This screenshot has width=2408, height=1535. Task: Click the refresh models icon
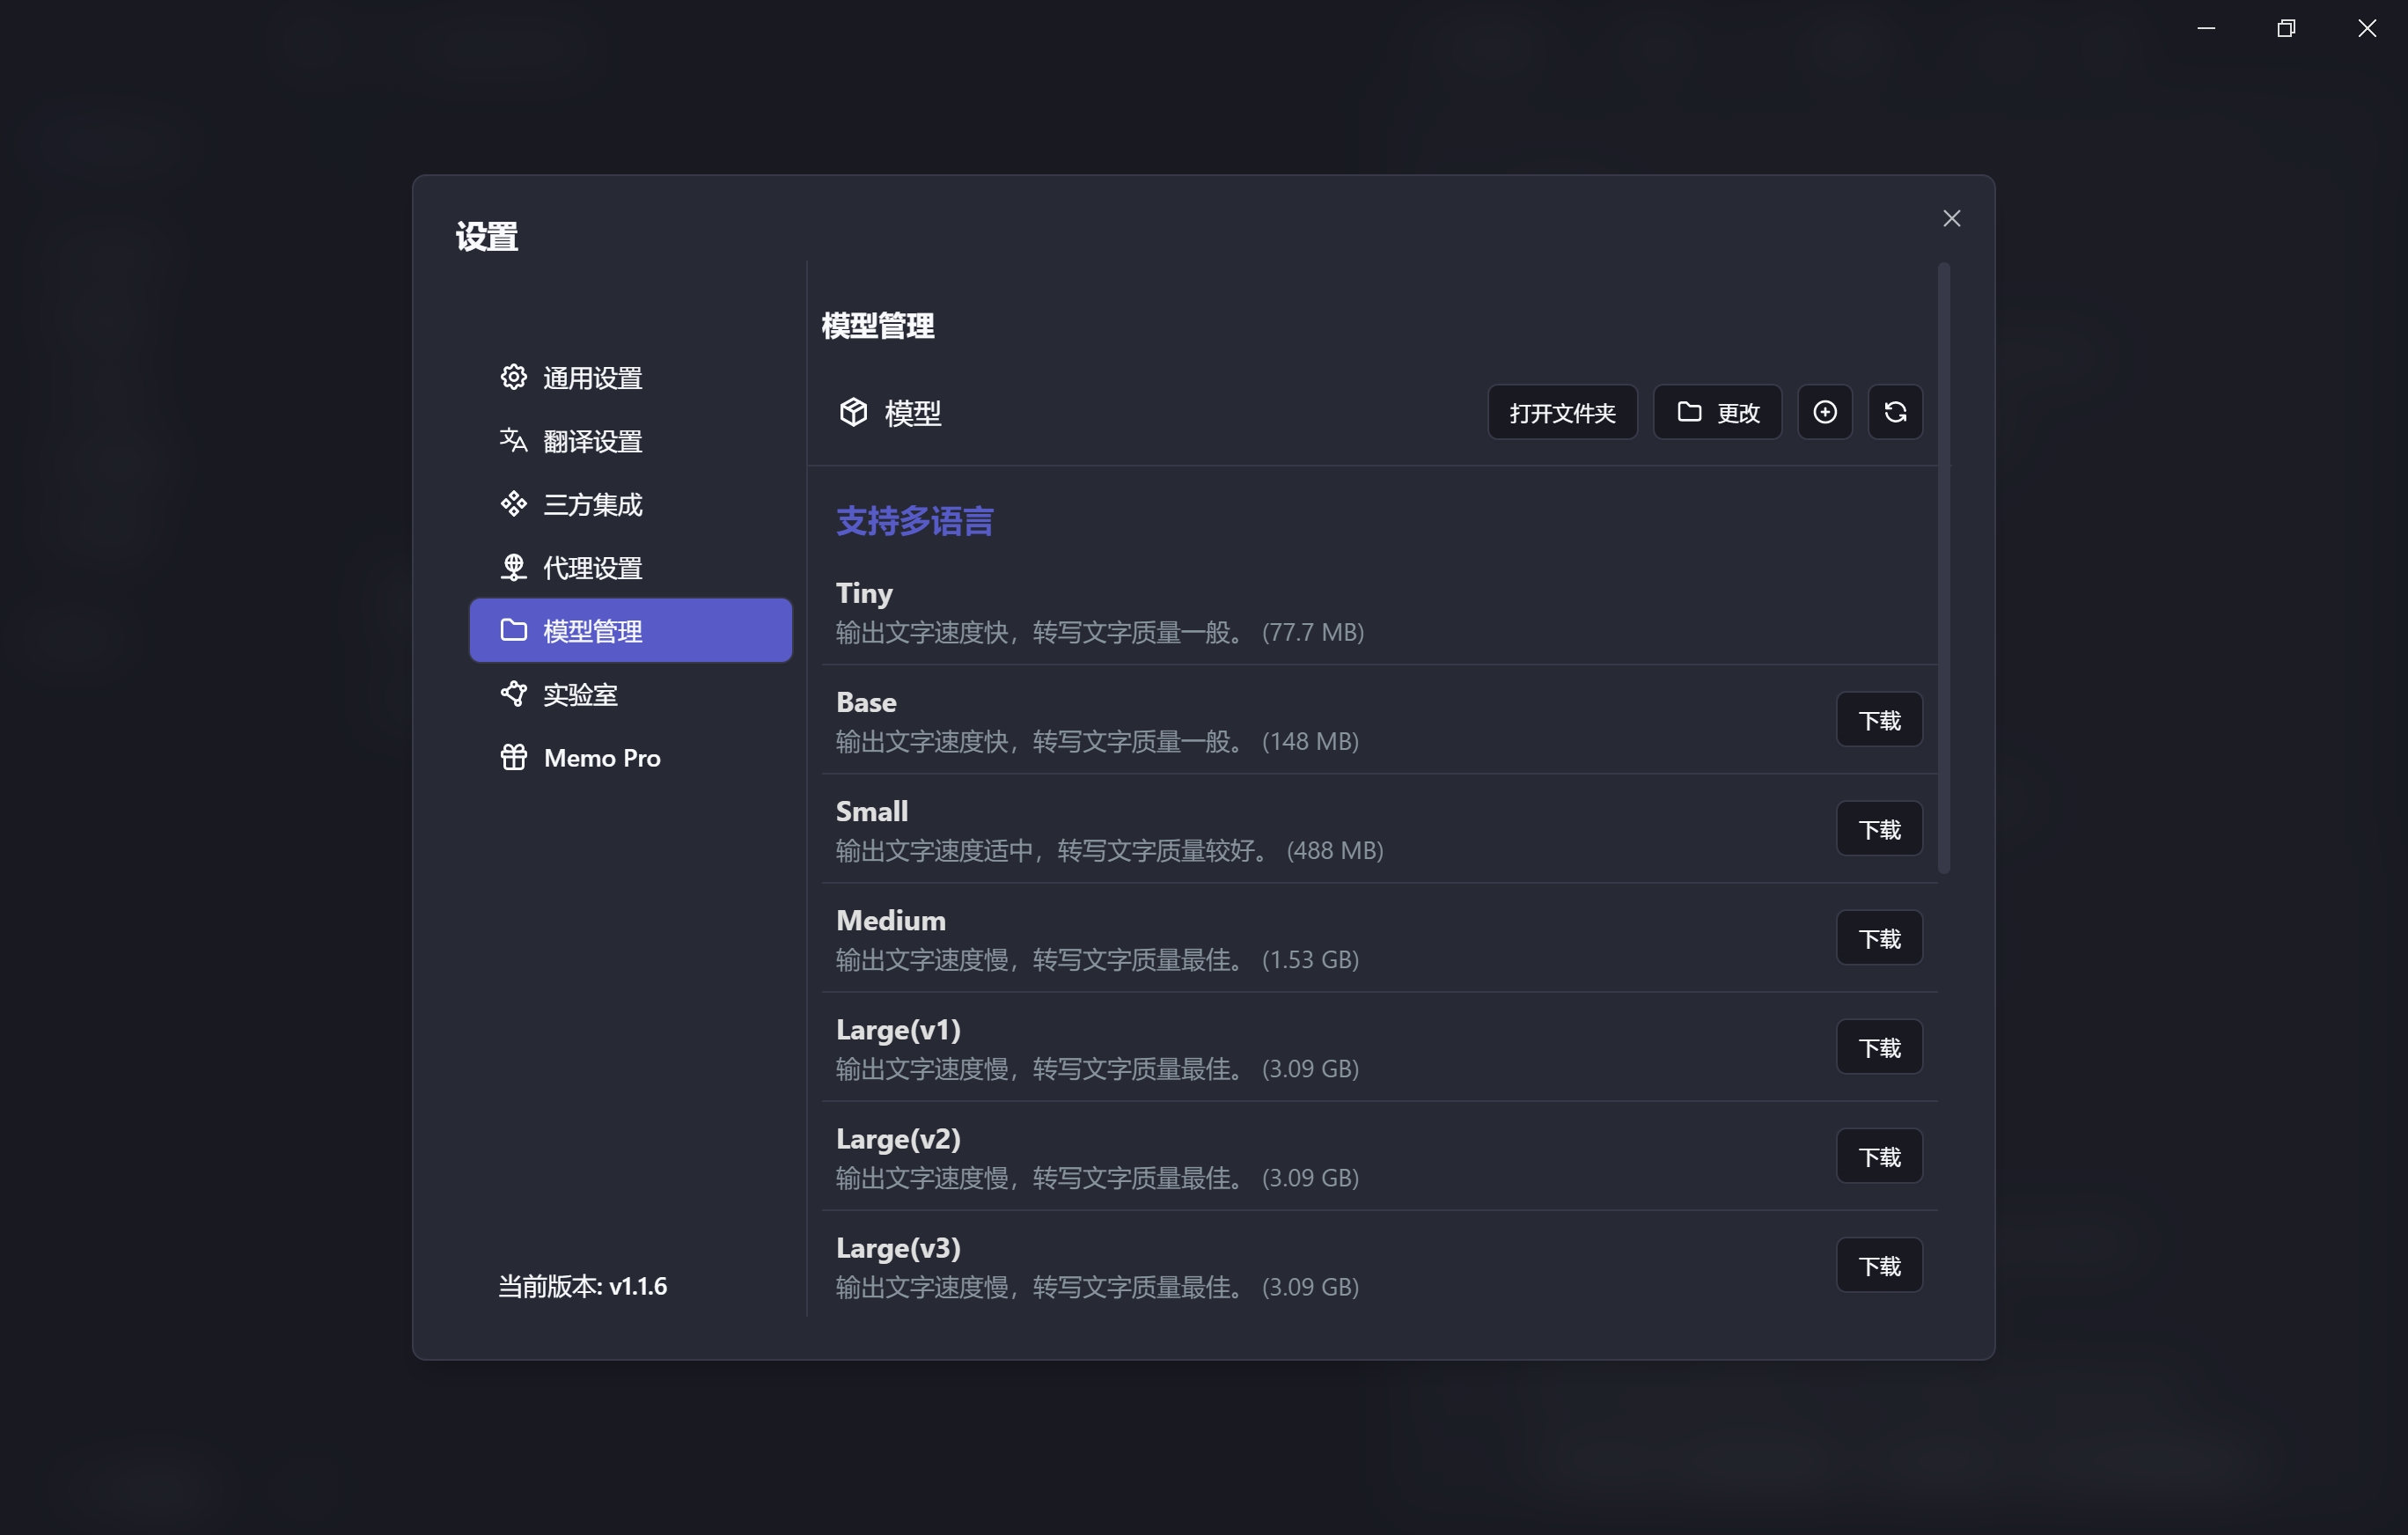coord(1894,412)
